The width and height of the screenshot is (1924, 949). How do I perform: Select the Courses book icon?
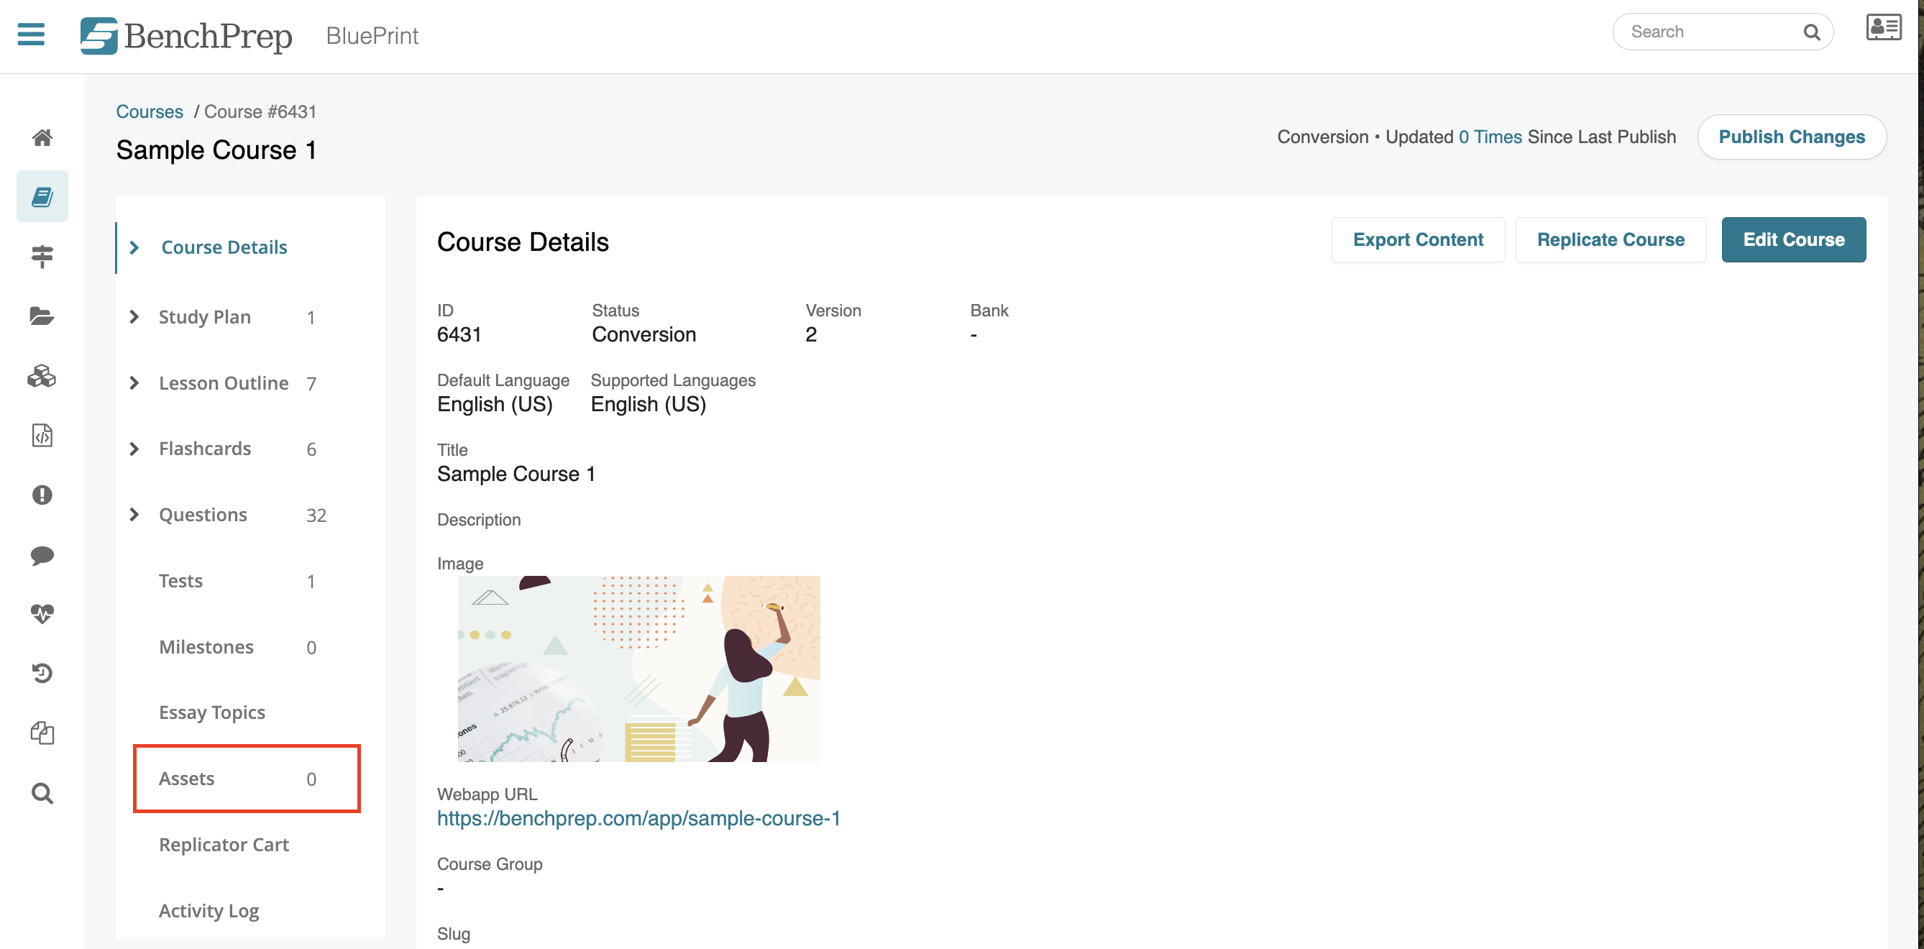coord(42,196)
